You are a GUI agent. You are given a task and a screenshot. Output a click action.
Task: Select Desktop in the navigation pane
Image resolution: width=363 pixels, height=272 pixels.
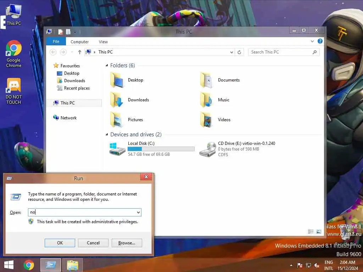(68, 73)
